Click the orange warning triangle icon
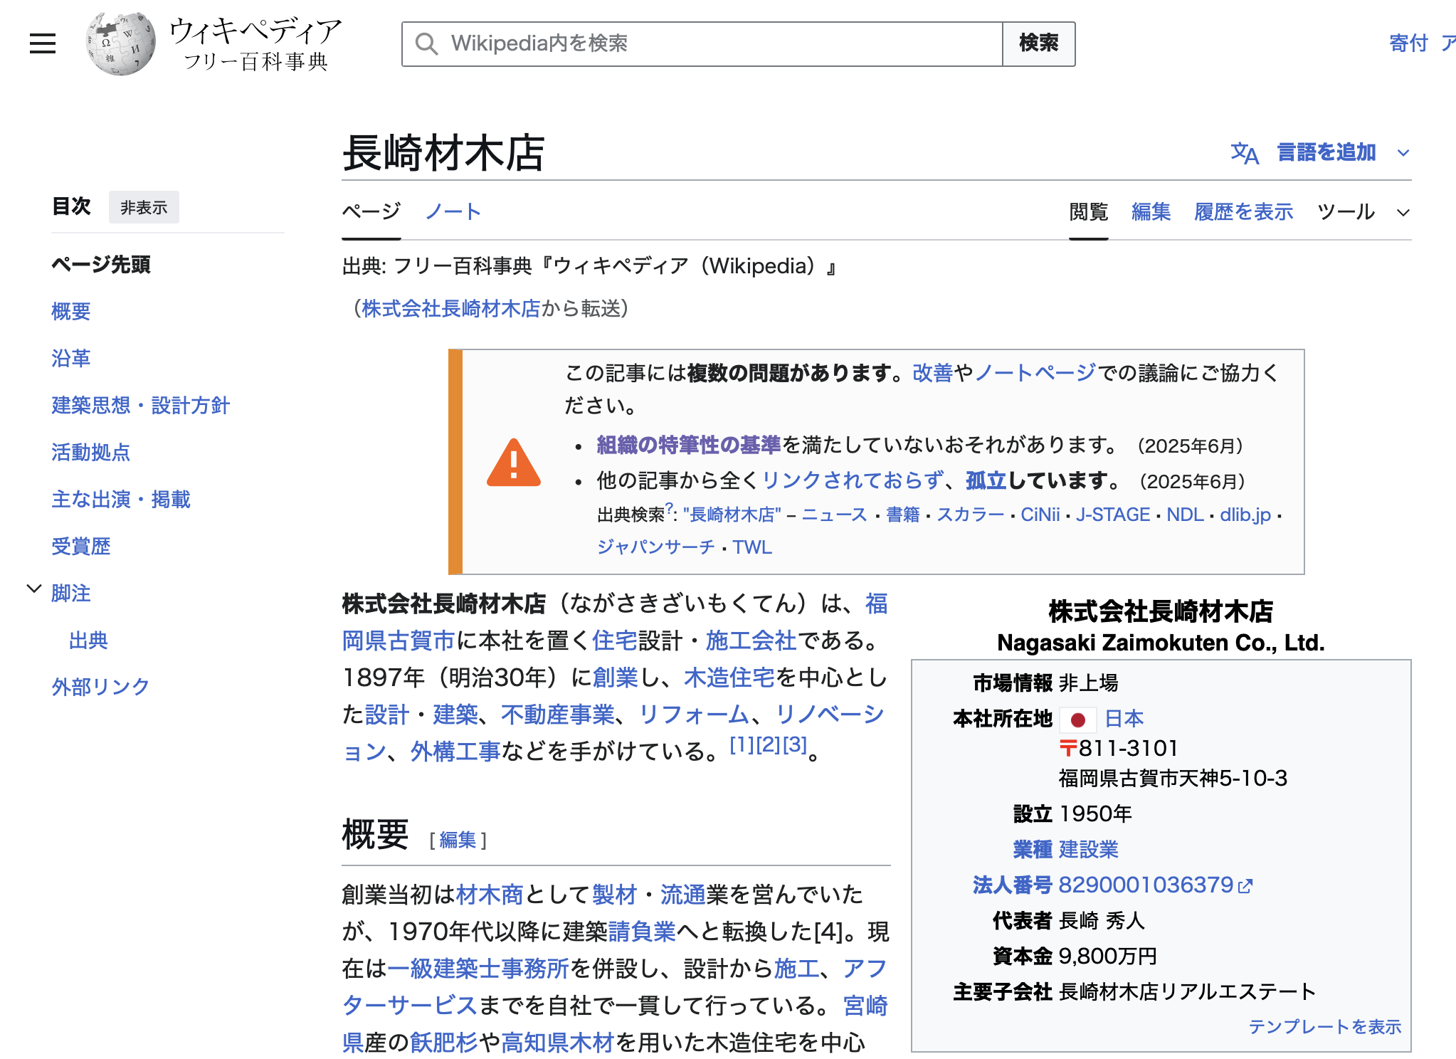This screenshot has width=1456, height=1059. tap(513, 463)
